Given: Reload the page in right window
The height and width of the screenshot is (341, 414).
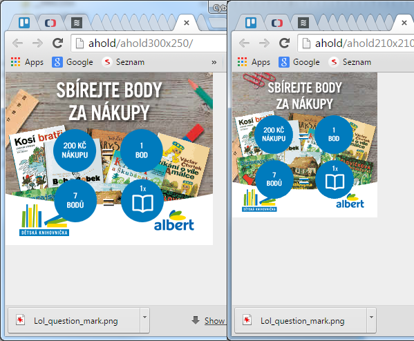Looking at the screenshot, I should (284, 43).
